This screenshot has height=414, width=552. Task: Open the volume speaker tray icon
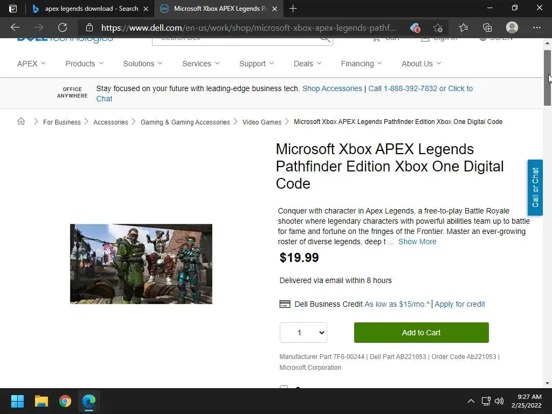click(499, 401)
